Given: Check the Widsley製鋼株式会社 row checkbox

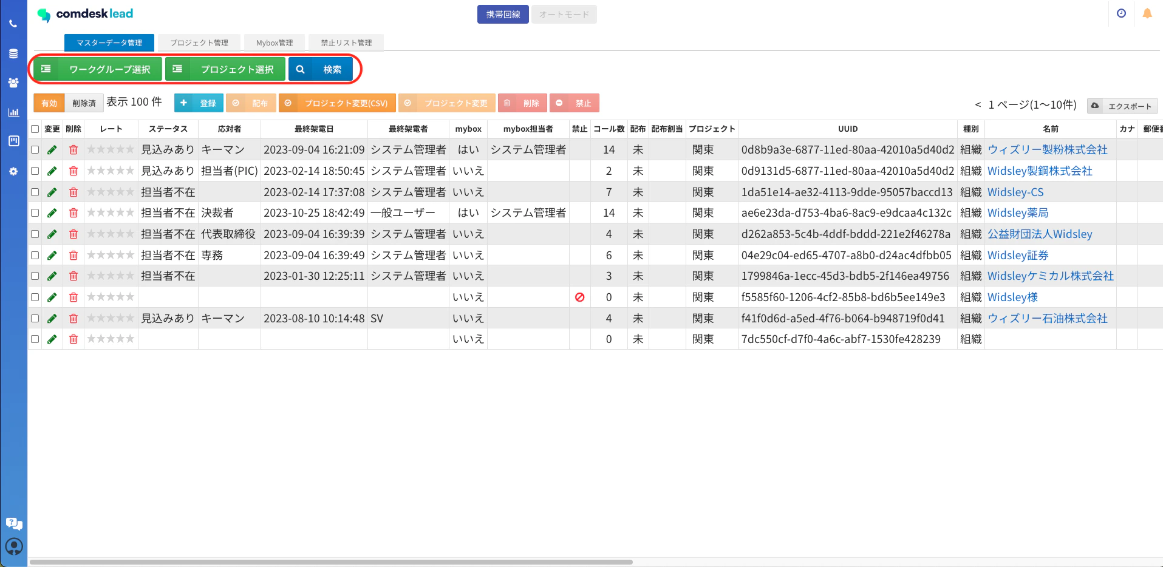Looking at the screenshot, I should tap(35, 171).
